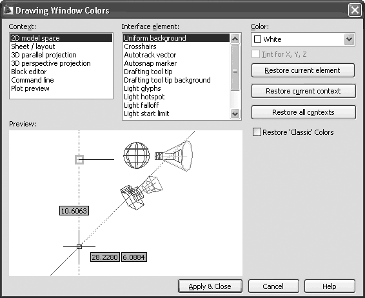Click the gray autosnap marker square in preview
This screenshot has width=365, height=298.
(x=79, y=160)
